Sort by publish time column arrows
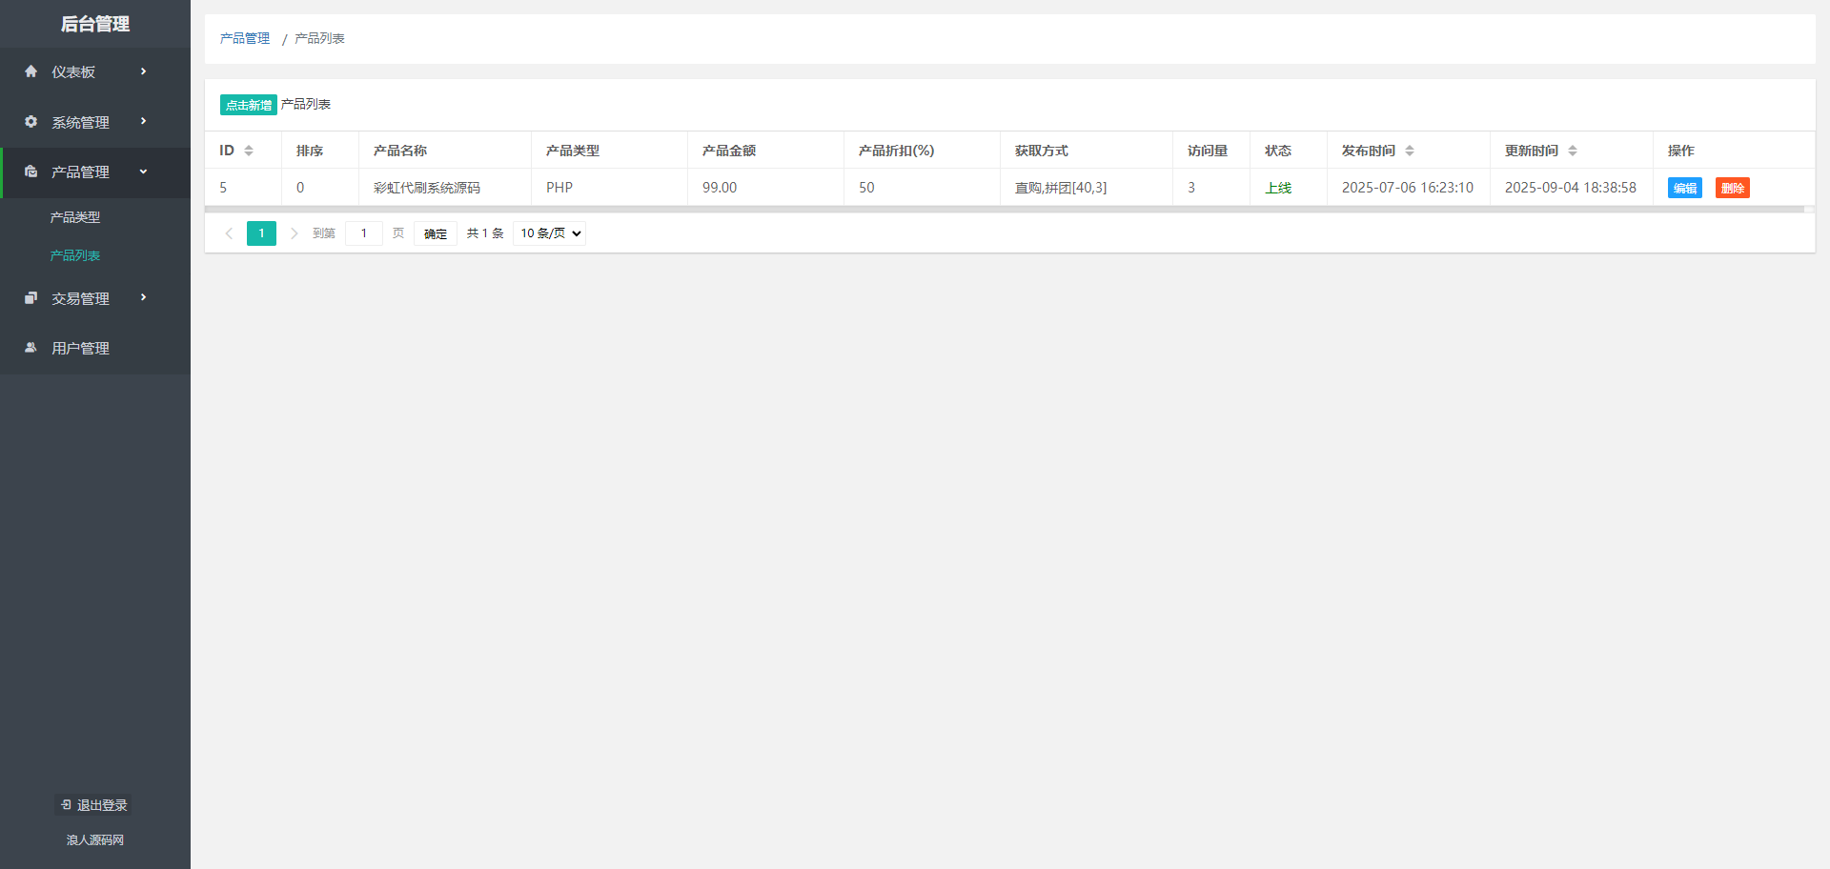The height and width of the screenshot is (869, 1830). 1410,151
